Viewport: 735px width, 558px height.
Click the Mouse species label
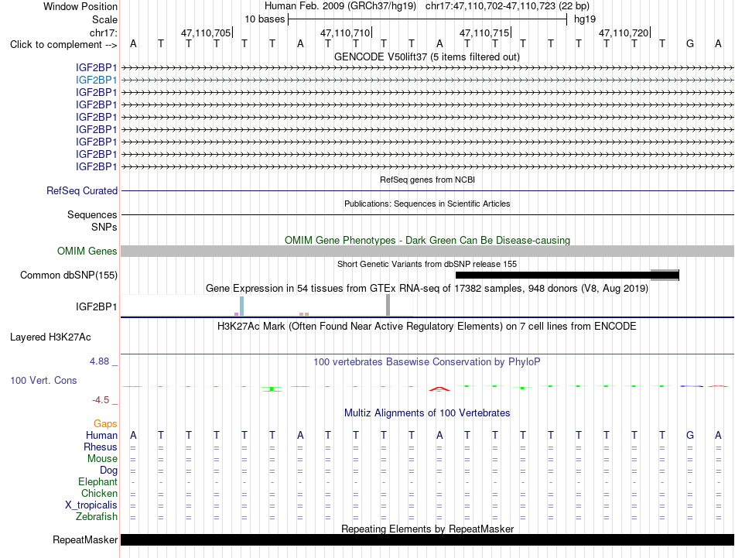pos(102,459)
